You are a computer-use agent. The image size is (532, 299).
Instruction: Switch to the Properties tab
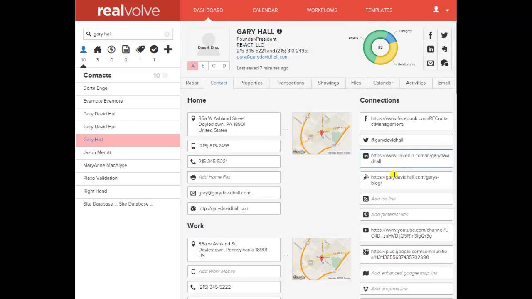[251, 83]
